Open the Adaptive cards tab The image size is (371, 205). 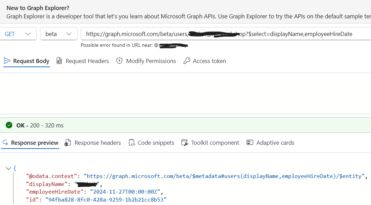click(x=270, y=143)
